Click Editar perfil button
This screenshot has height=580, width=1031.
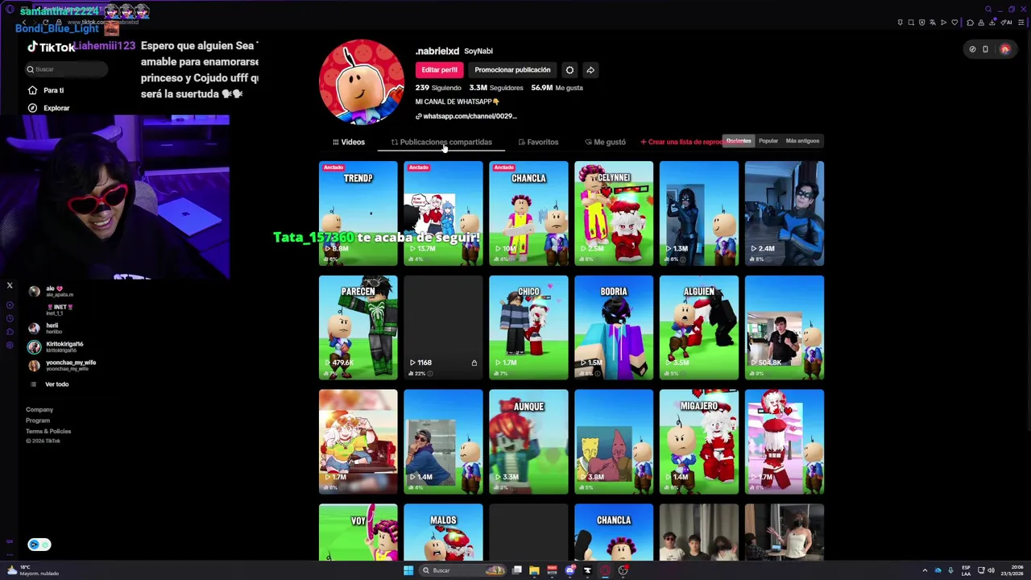(x=439, y=70)
